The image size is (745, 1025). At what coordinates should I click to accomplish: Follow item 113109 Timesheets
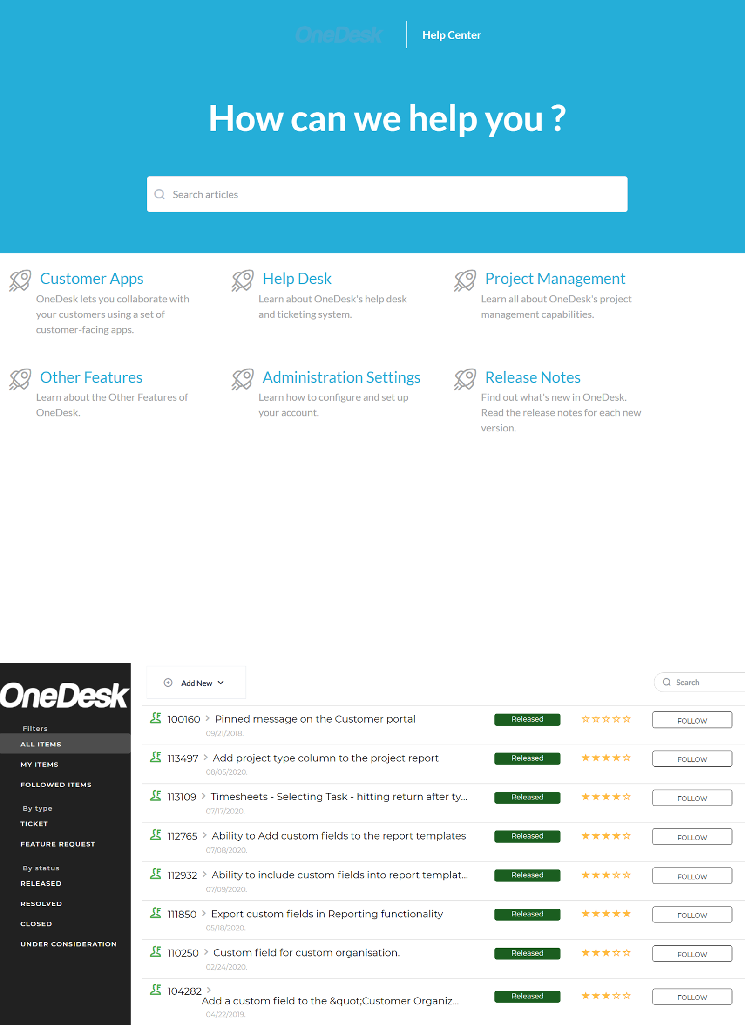click(x=692, y=798)
